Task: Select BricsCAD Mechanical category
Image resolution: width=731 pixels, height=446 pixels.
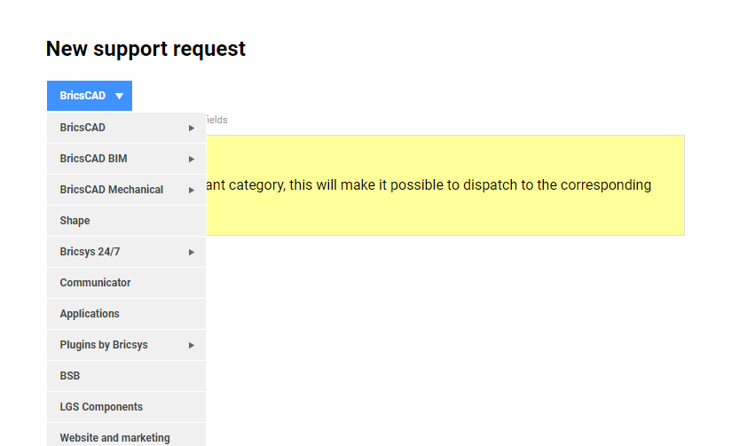Action: (x=111, y=190)
